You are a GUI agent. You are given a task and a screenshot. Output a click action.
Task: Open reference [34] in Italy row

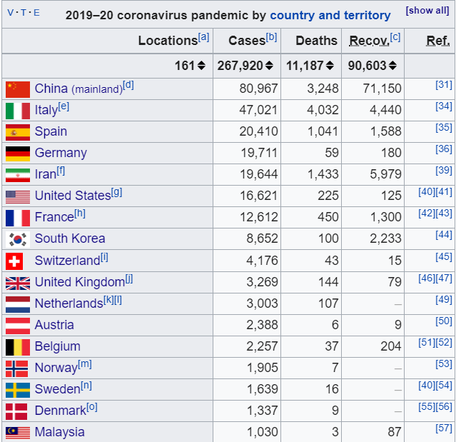(x=443, y=106)
